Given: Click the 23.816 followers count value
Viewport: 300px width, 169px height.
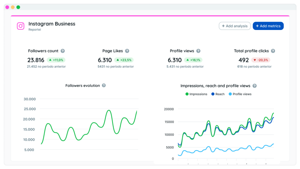Looking at the screenshot, I should pyautogui.click(x=36, y=60).
